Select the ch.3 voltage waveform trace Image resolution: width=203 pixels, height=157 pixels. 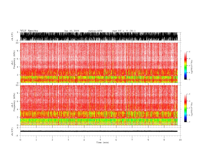(99, 131)
